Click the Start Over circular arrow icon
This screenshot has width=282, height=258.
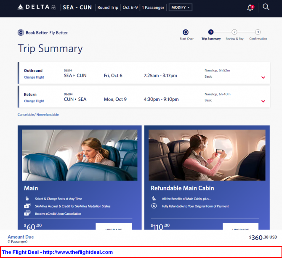186,32
